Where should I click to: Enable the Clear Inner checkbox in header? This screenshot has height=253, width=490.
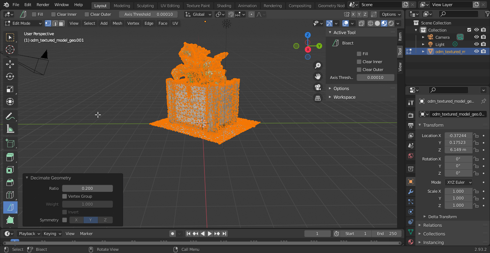click(x=53, y=14)
